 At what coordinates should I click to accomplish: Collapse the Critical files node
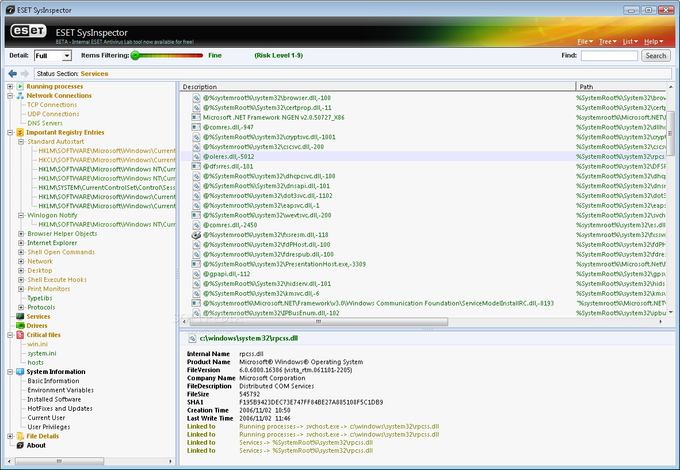[10, 335]
